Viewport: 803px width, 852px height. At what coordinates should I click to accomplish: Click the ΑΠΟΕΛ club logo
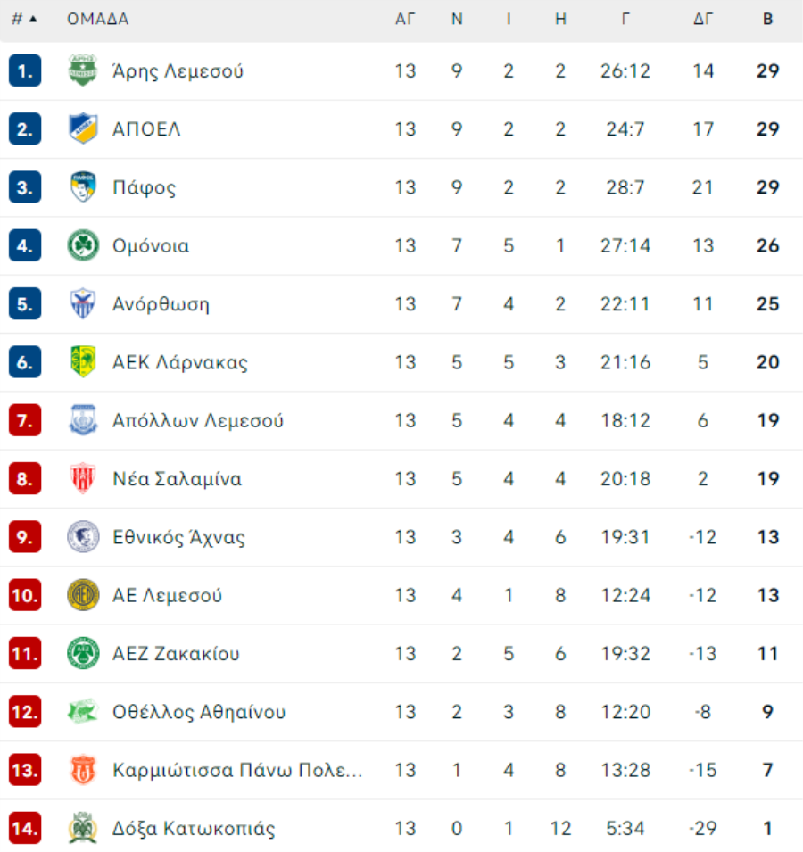pyautogui.click(x=83, y=128)
